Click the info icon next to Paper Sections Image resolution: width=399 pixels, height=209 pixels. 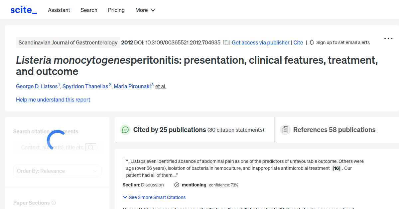click(x=54, y=203)
